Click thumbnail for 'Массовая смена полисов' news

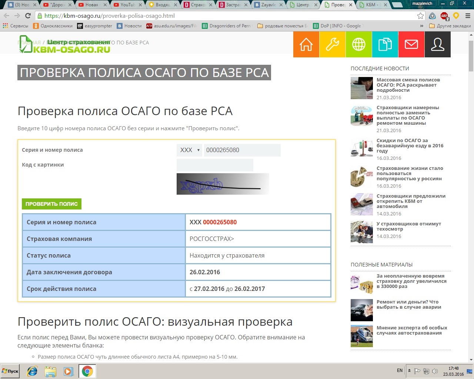(362, 88)
